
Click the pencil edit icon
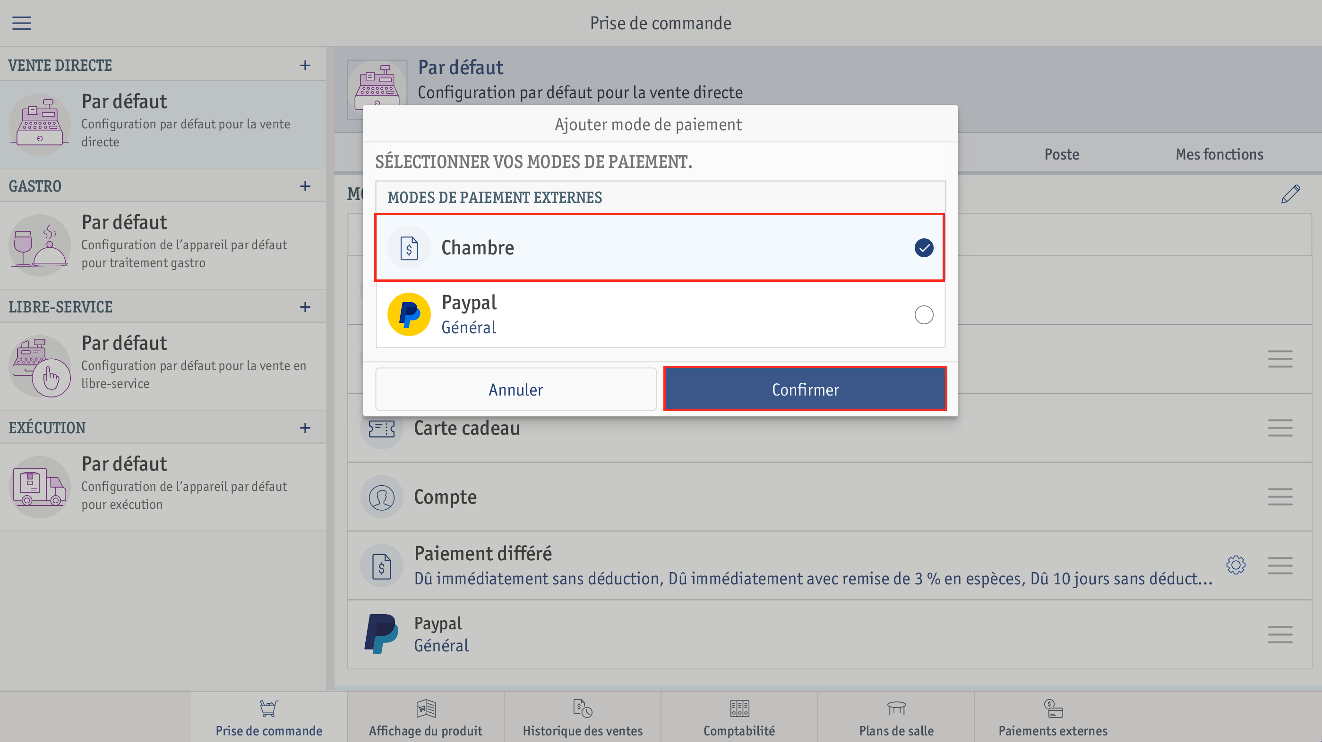pyautogui.click(x=1290, y=194)
